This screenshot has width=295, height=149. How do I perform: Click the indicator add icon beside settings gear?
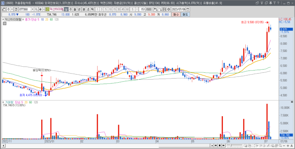click(x=156, y=9)
